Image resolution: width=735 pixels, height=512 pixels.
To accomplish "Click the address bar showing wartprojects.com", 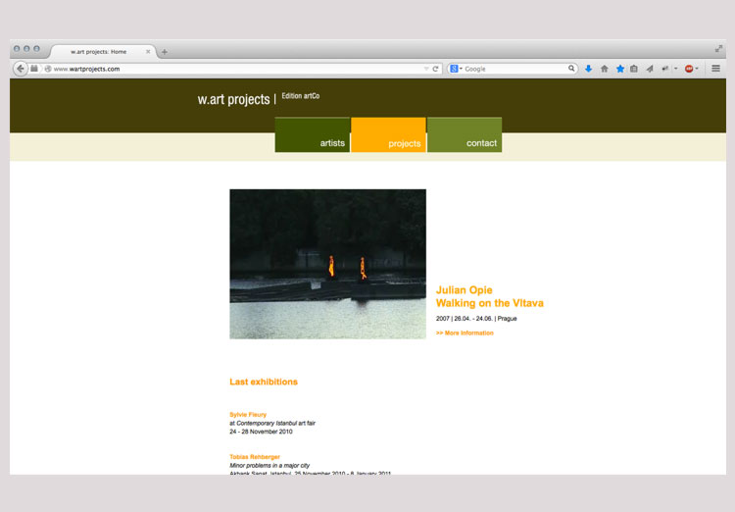I will coord(234,69).
